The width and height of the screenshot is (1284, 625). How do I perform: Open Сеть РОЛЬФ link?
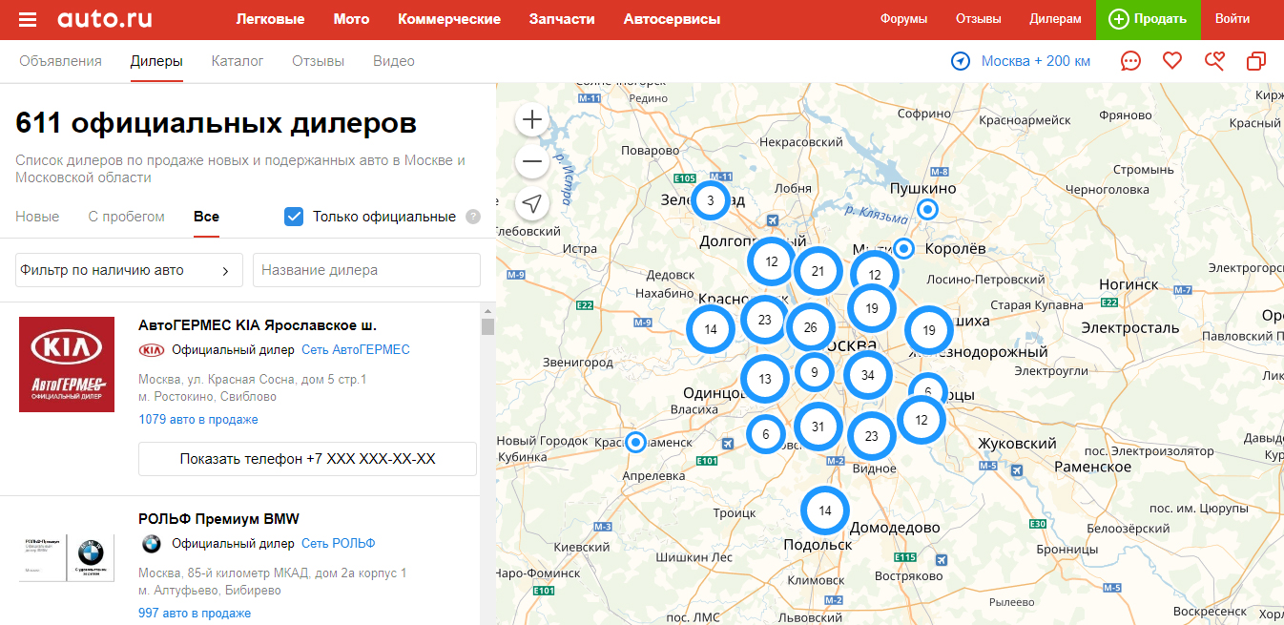pyautogui.click(x=339, y=544)
